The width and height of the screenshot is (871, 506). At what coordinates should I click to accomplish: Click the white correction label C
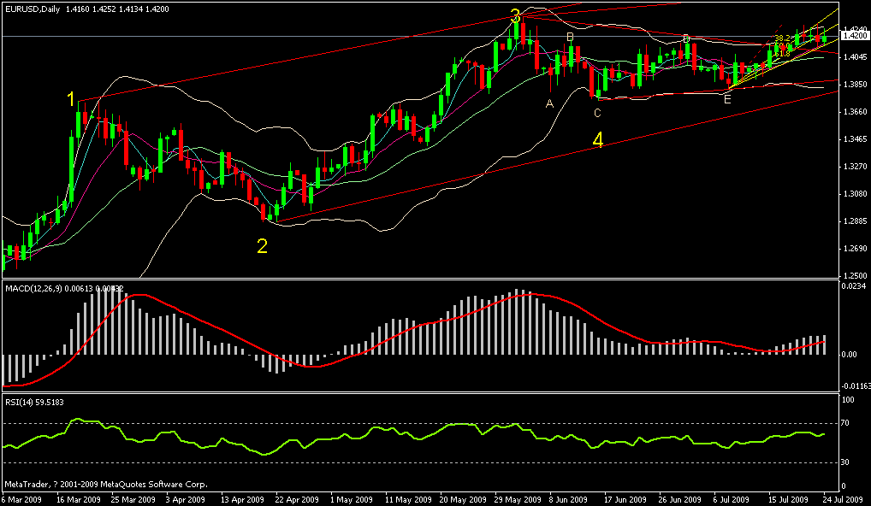coord(597,113)
